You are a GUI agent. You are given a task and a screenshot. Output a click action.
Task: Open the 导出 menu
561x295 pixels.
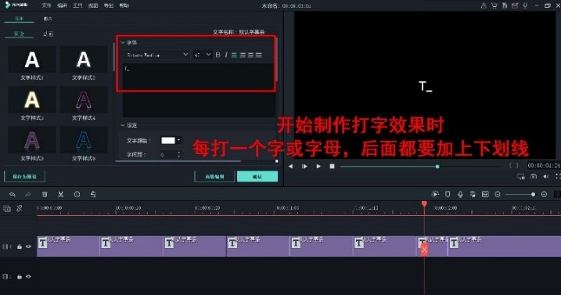point(109,5)
